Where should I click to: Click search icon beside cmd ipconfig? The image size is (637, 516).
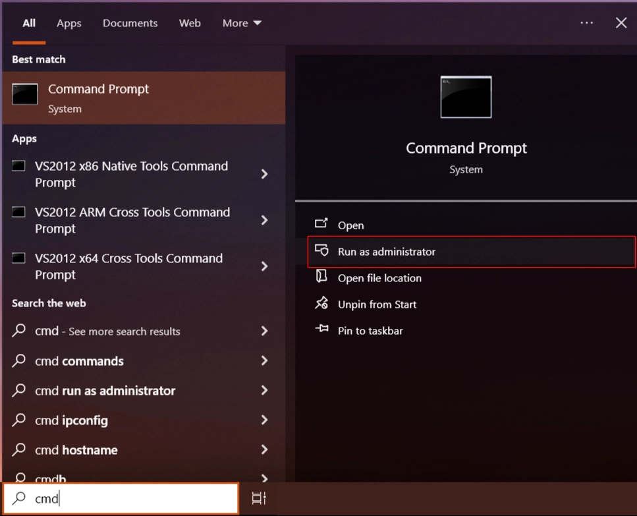[19, 420]
